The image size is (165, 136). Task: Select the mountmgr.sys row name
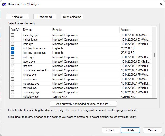click(x=31, y=92)
